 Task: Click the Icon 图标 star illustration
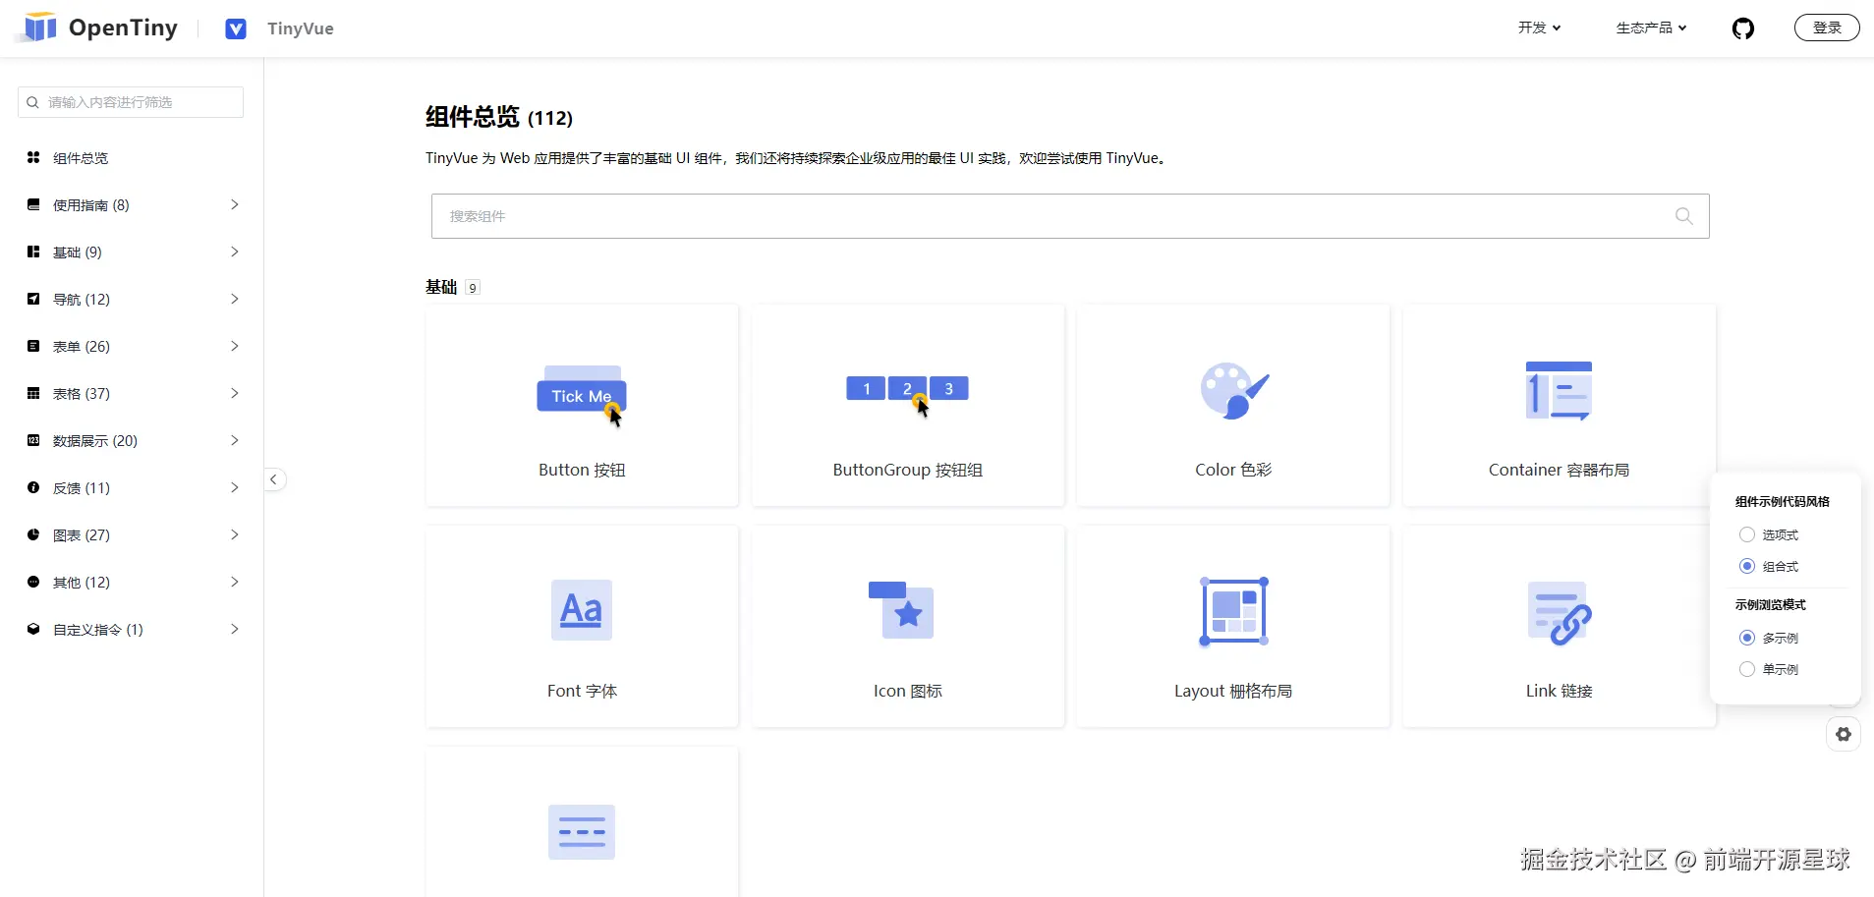click(901, 610)
